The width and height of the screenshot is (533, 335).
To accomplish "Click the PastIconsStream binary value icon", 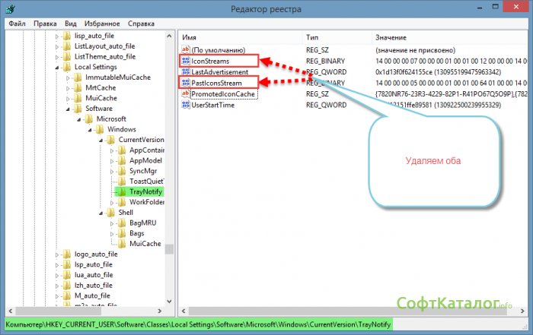I will point(185,82).
